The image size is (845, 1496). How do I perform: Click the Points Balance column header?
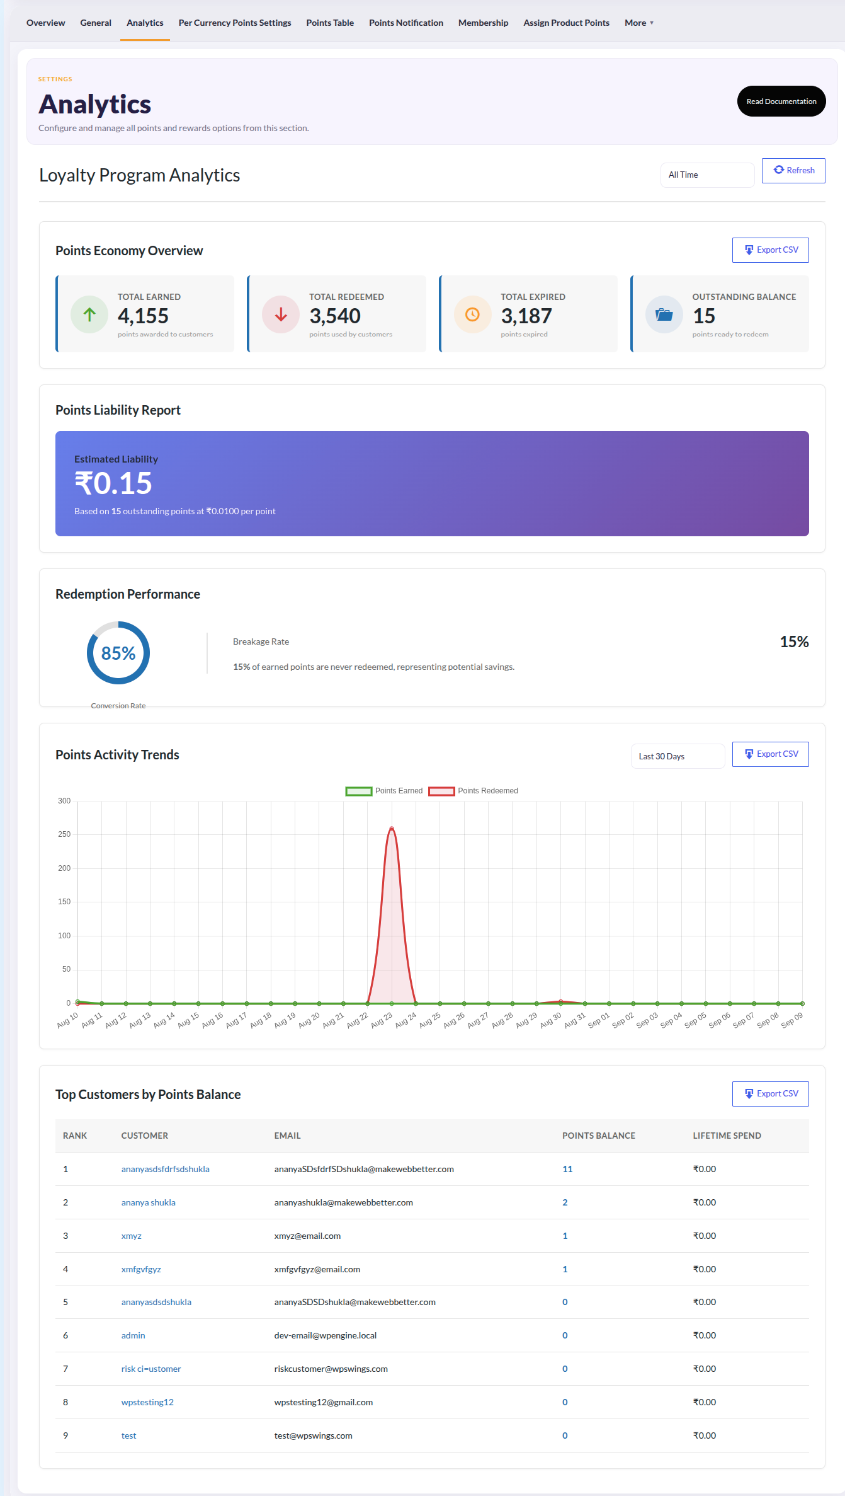pyautogui.click(x=599, y=1136)
